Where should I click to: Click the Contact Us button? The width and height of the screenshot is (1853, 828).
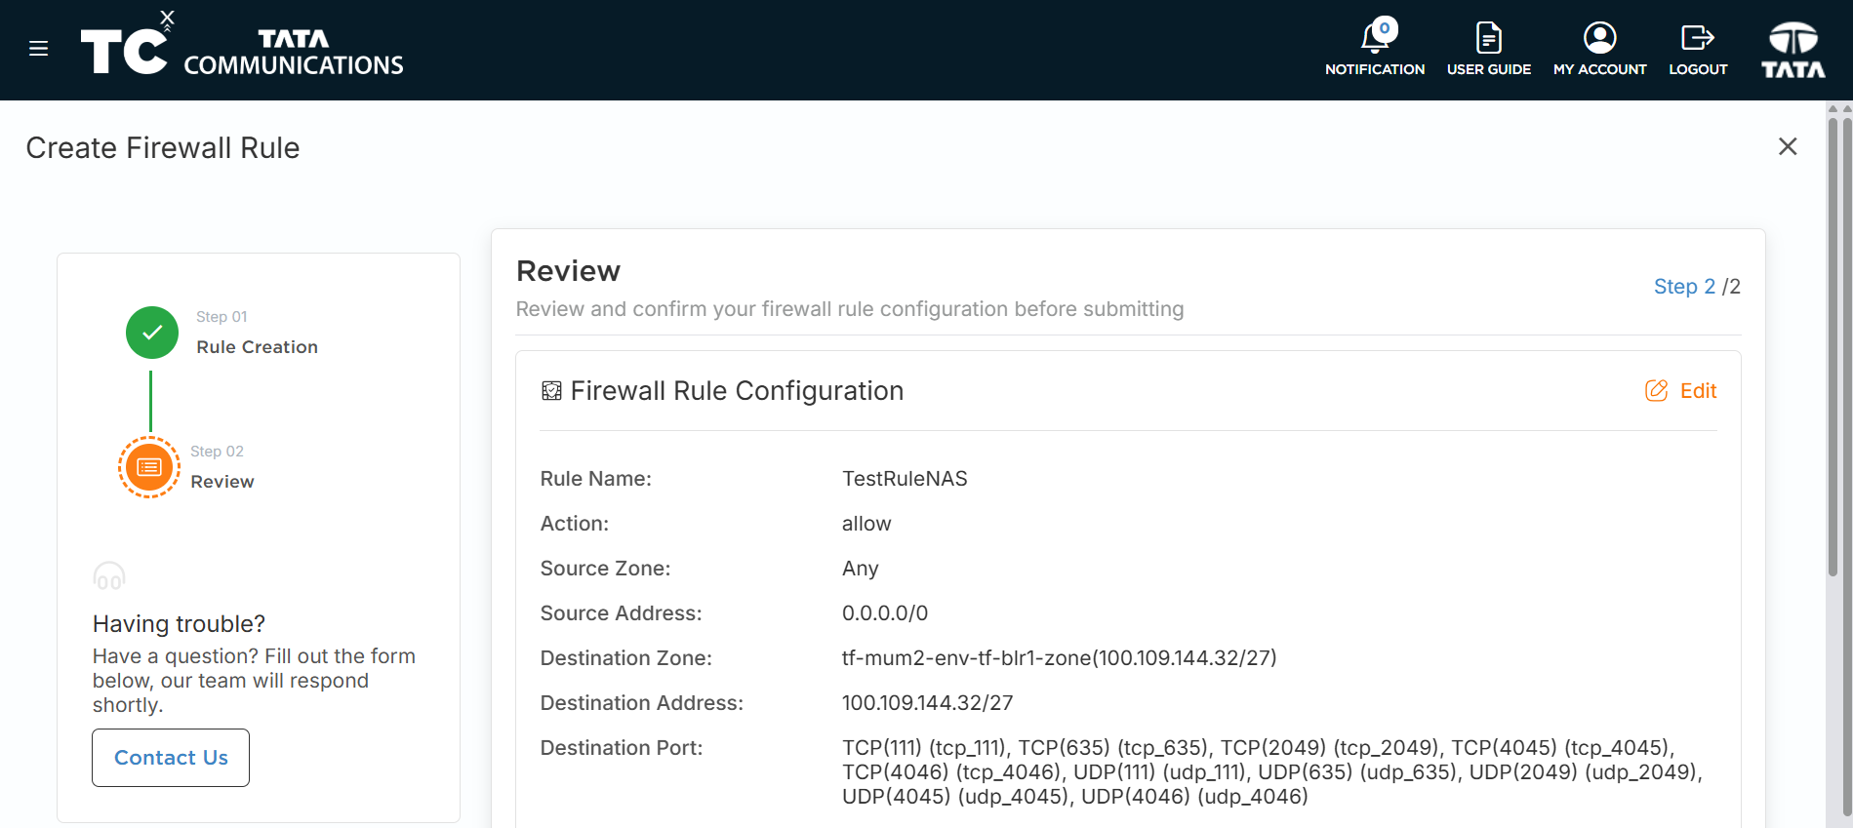[x=171, y=758]
